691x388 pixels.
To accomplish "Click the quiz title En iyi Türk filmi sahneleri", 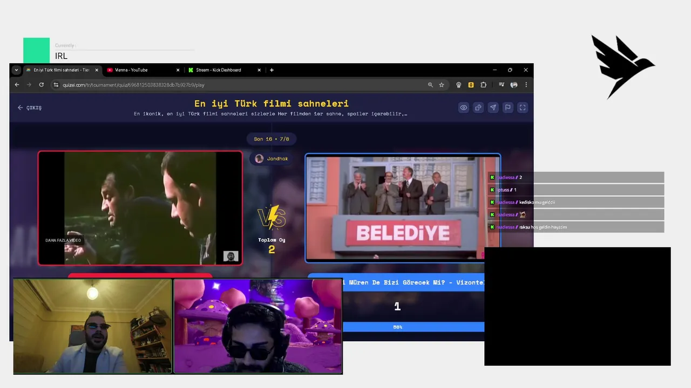I will pos(272,103).
